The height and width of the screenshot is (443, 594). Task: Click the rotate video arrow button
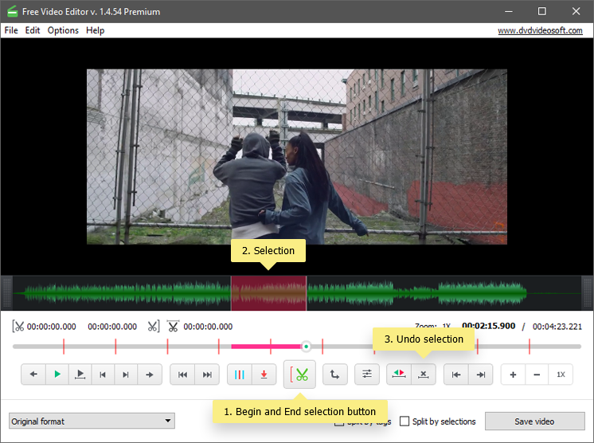pos(335,374)
